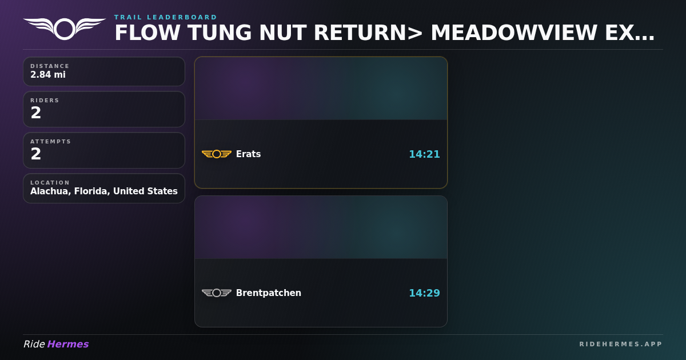Screen dimensions: 686x360
Task: Select the Trail Leaderboard heading label
Action: pos(166,17)
